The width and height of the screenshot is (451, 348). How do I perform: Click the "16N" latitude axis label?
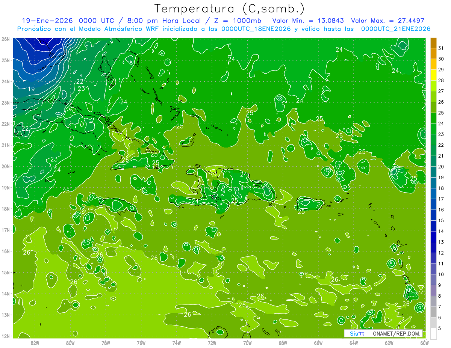tap(6, 251)
